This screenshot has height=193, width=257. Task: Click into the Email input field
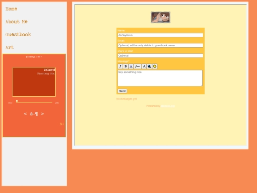pos(160,45)
